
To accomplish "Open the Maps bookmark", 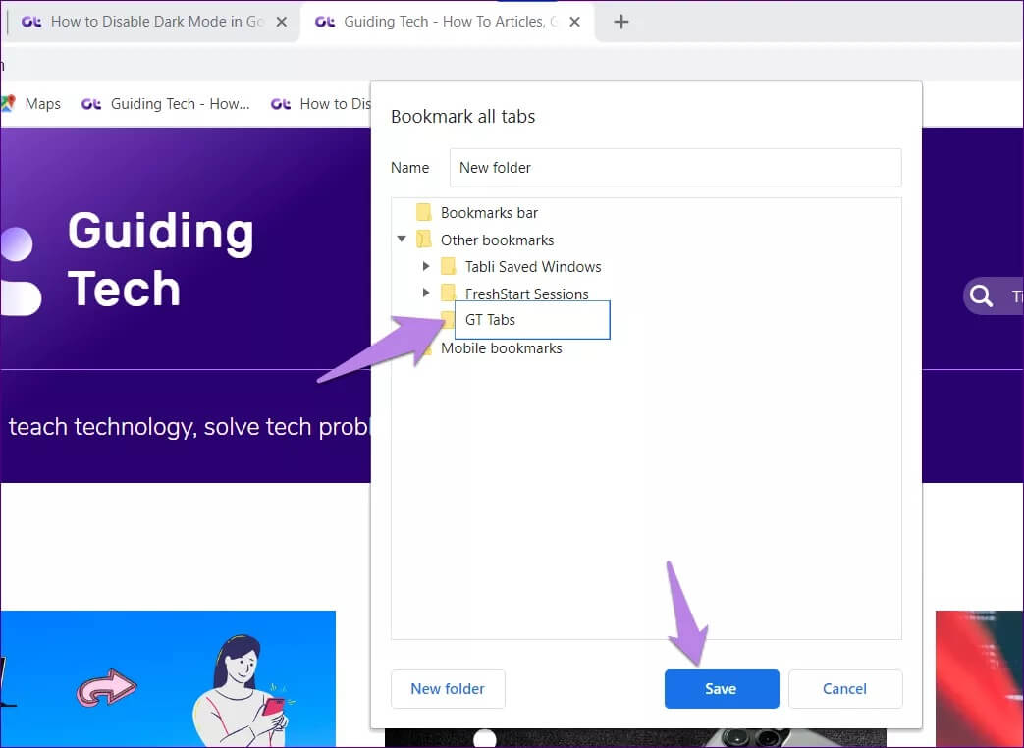I will click(x=31, y=104).
